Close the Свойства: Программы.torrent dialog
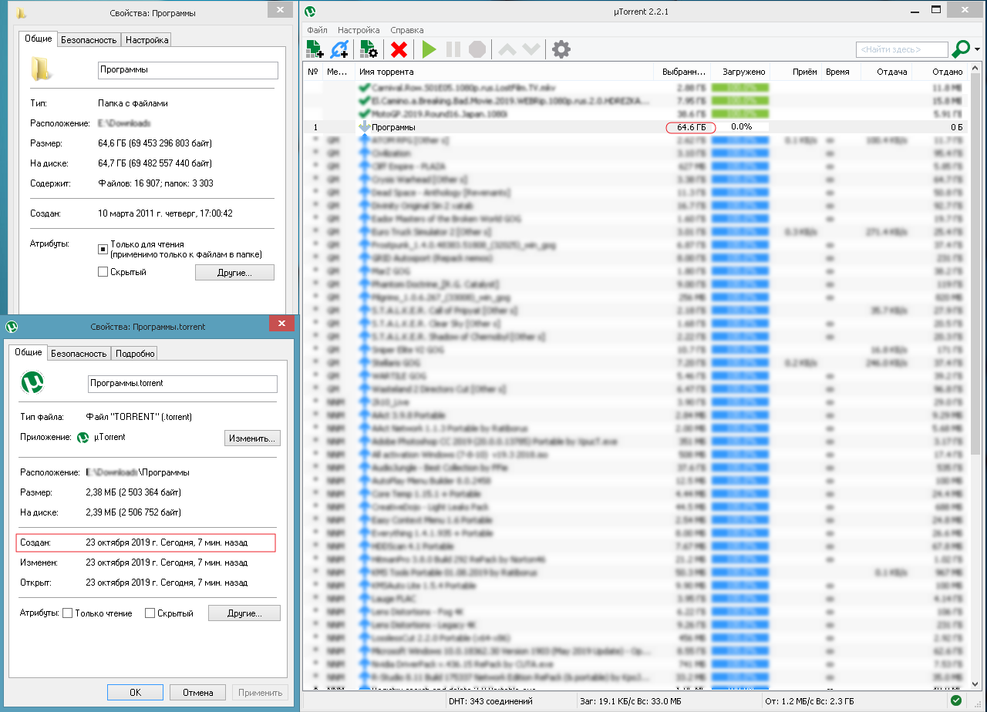987x712 pixels. [x=281, y=325]
